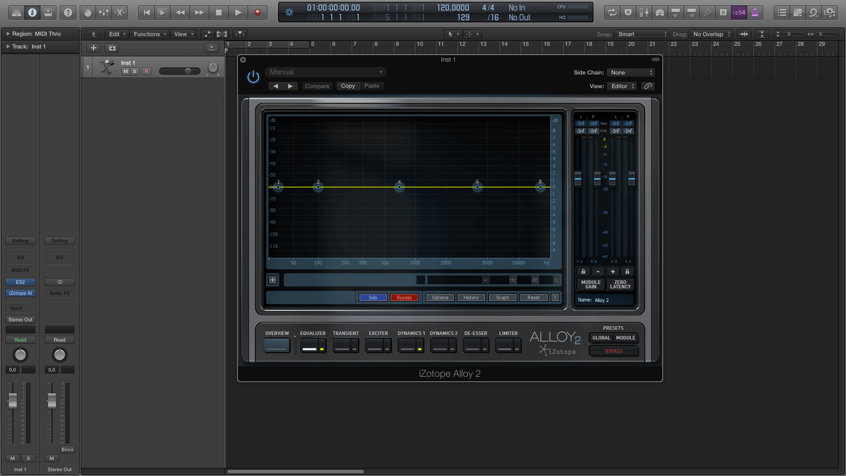Toggle the Solo S button in control bar

point(723,13)
